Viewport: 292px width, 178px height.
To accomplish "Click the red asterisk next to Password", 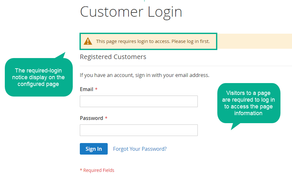I will (106, 118).
